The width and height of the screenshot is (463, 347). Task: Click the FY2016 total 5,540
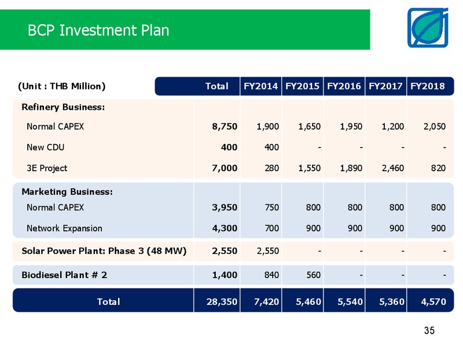(350, 302)
